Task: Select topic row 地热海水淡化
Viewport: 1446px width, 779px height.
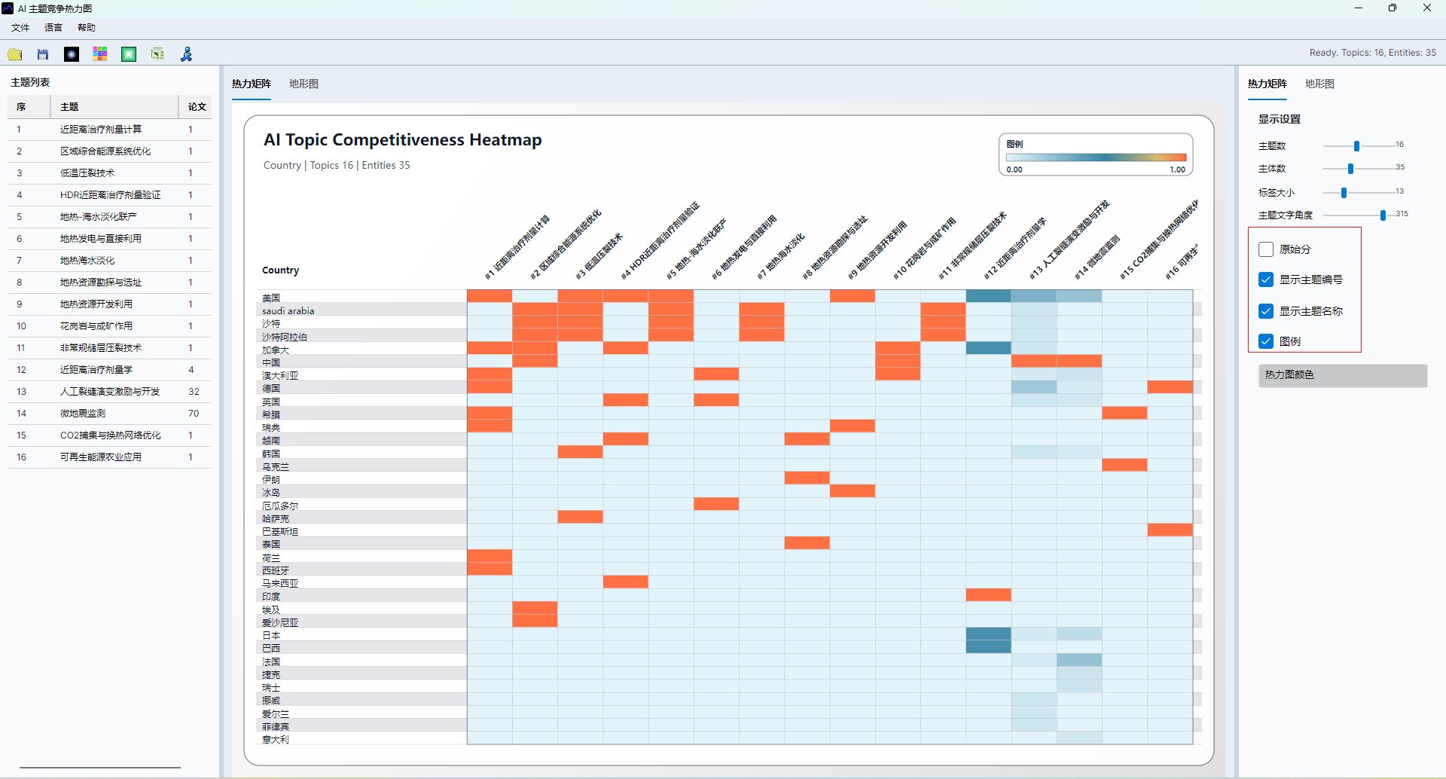Action: (109, 261)
